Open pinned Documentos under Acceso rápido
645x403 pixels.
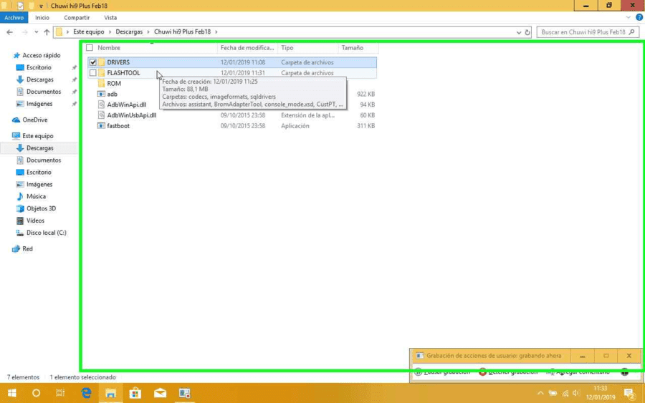click(x=44, y=92)
